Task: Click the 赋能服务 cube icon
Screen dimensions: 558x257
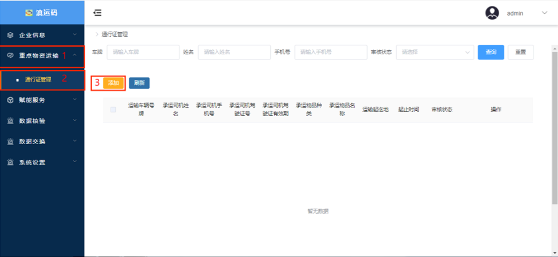Action: click(10, 100)
